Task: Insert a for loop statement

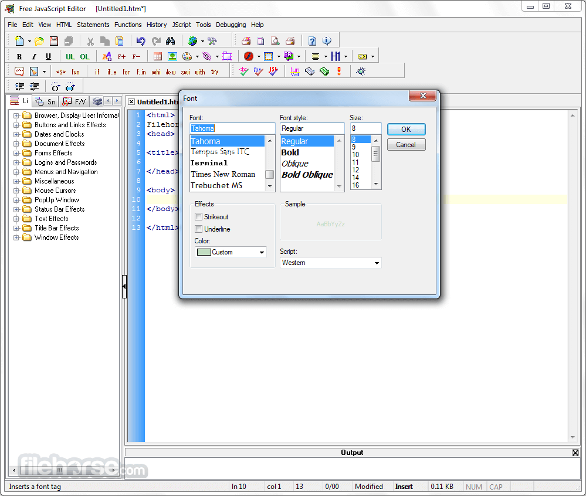Action: click(126, 72)
